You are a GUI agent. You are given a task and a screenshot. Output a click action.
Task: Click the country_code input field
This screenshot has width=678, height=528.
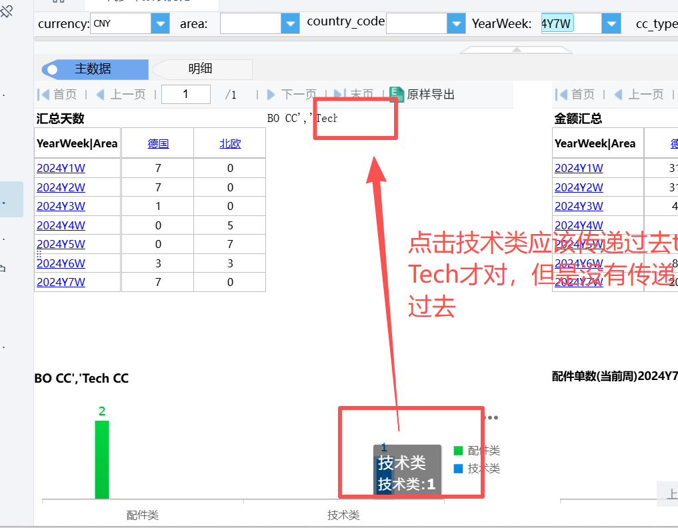point(417,23)
